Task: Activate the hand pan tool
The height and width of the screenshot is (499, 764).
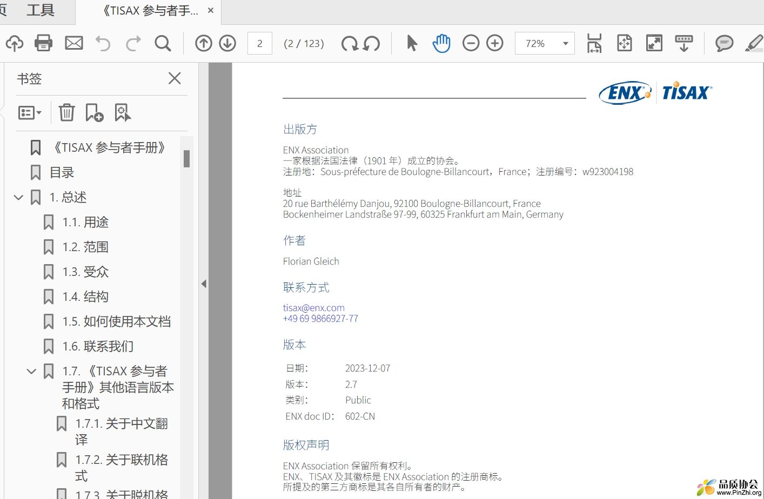Action: click(441, 43)
